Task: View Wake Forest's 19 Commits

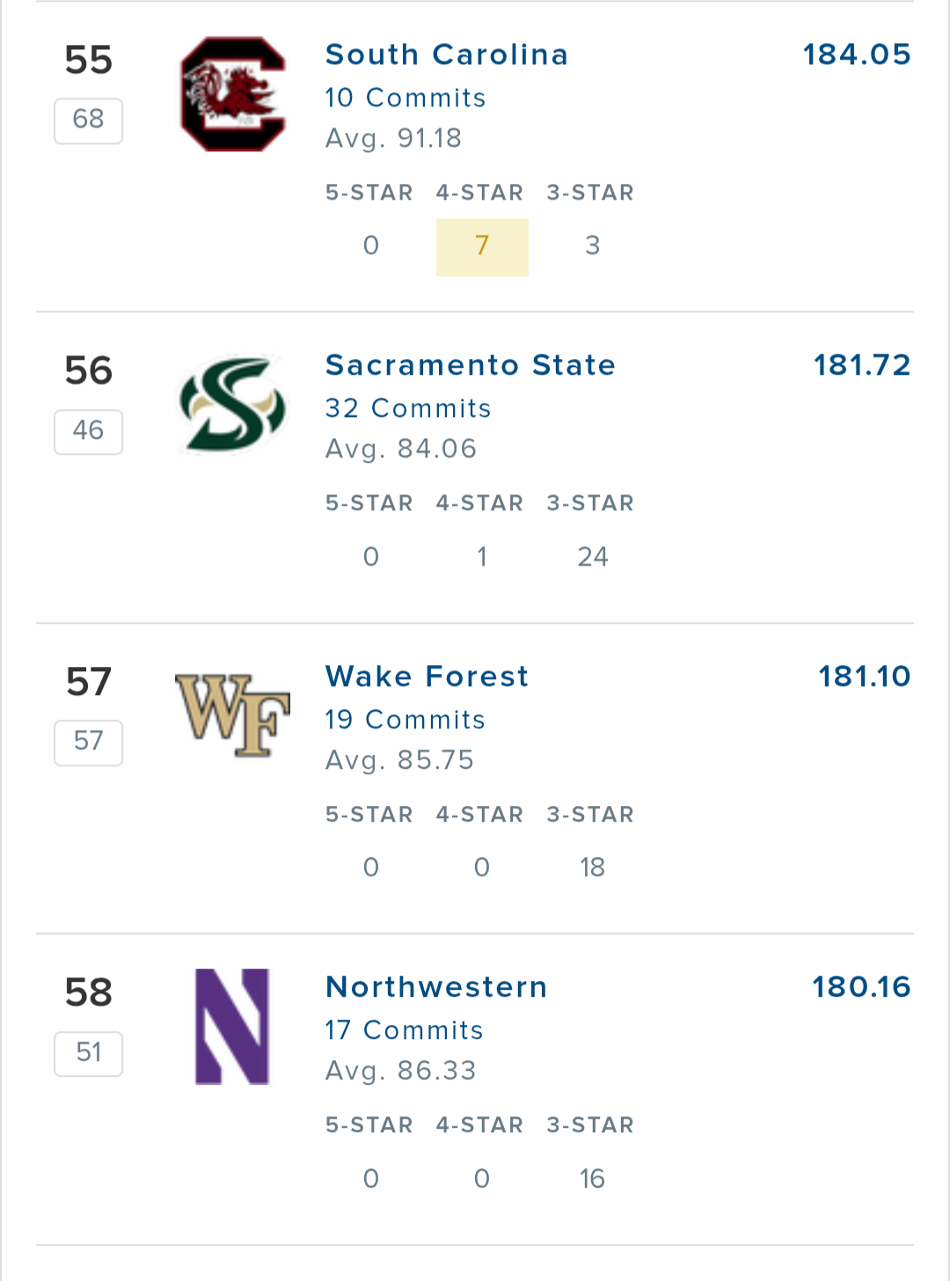Action: coord(406,720)
